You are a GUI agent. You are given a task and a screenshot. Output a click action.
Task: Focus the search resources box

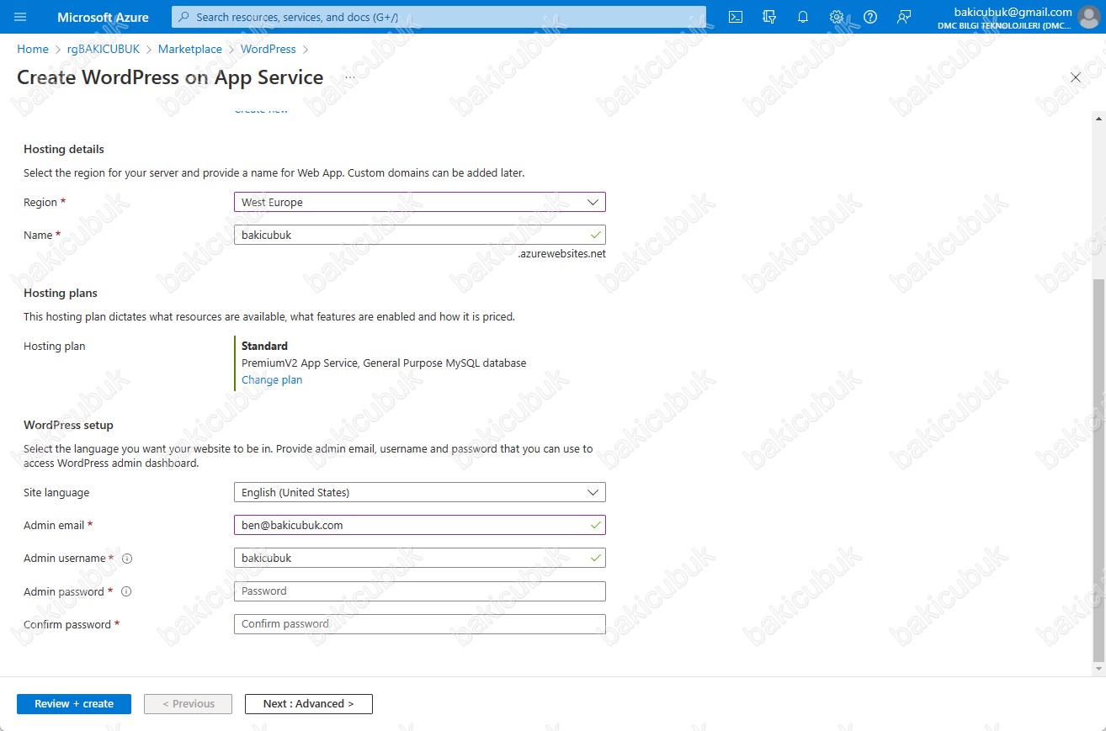click(439, 17)
